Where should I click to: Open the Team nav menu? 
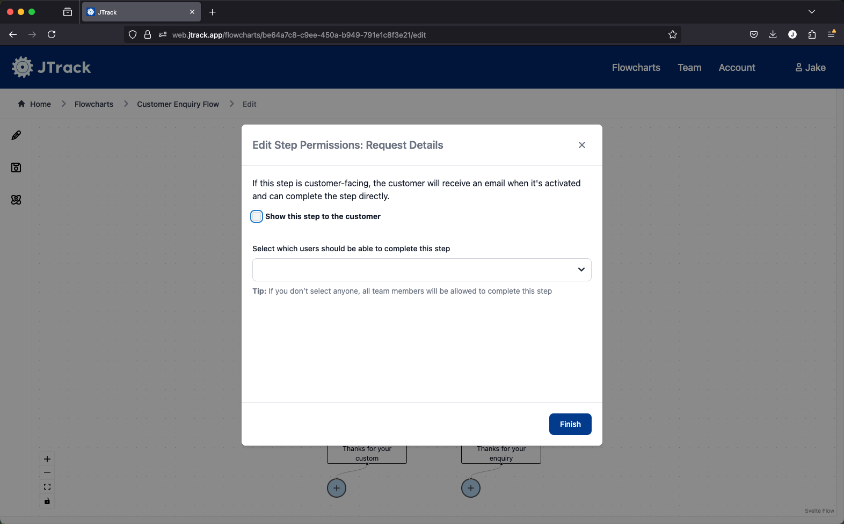(x=689, y=68)
